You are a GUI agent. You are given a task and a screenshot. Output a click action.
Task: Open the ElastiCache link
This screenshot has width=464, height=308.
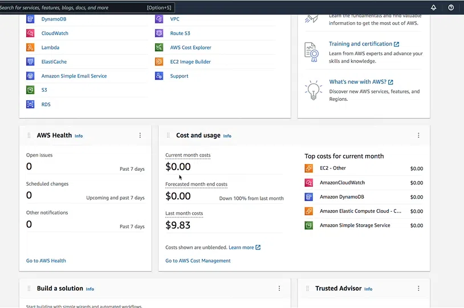click(x=54, y=61)
